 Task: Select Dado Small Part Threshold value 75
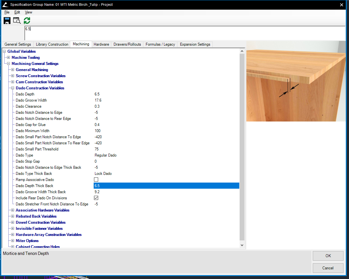pyautogui.click(x=97, y=149)
